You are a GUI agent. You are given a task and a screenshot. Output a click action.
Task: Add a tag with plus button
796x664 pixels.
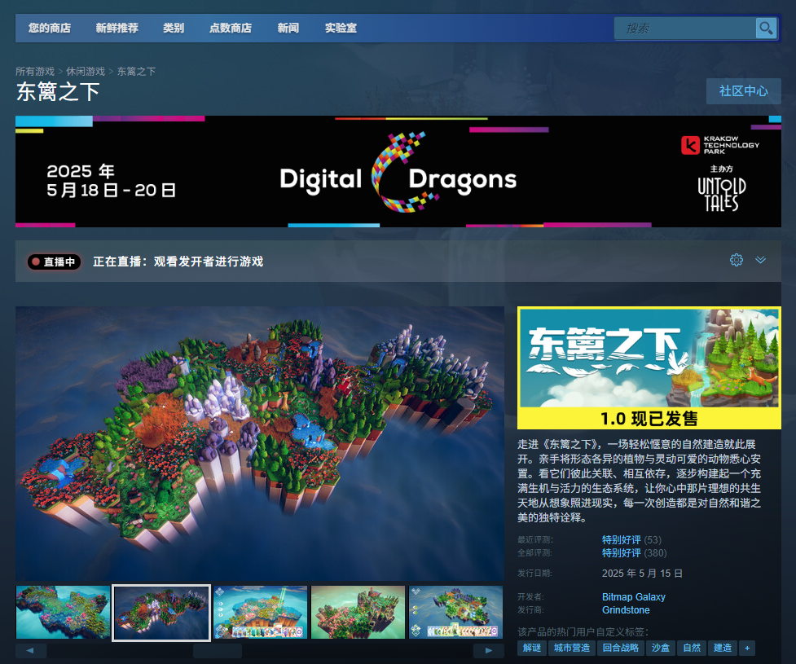point(747,648)
